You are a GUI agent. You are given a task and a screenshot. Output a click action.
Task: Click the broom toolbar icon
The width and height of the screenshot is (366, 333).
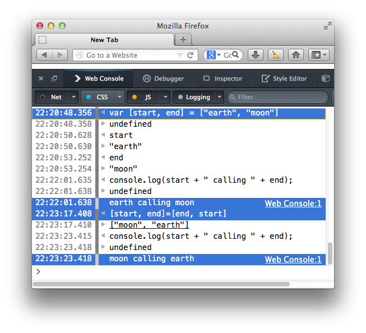tap(276, 55)
